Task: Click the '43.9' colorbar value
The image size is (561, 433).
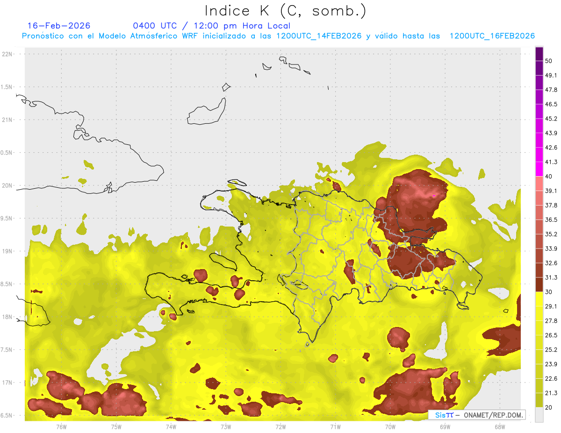Action: (x=551, y=133)
